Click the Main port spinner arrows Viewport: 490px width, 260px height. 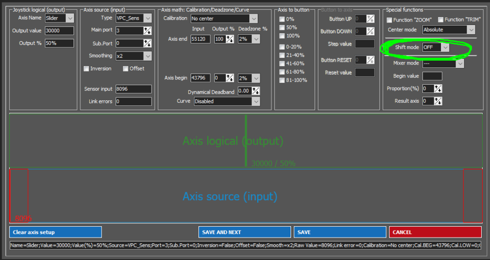[147, 31]
